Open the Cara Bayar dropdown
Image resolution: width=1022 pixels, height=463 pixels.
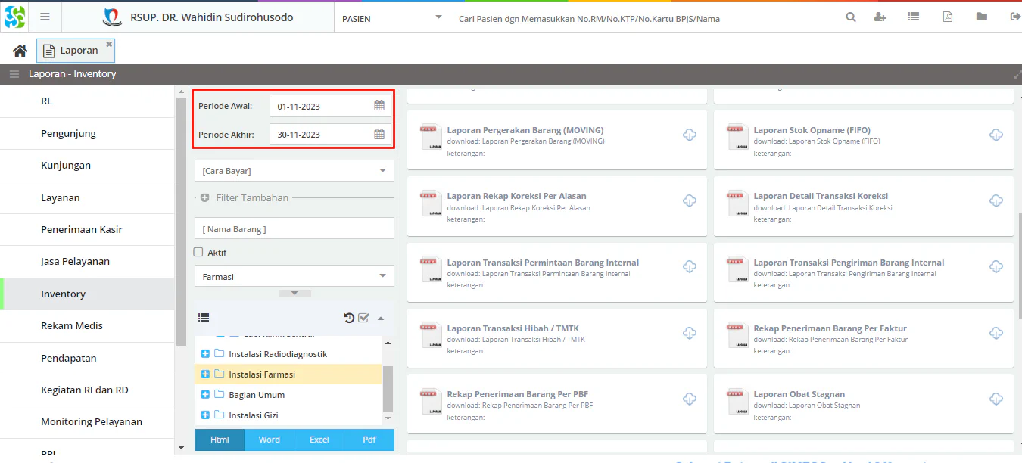(x=294, y=171)
